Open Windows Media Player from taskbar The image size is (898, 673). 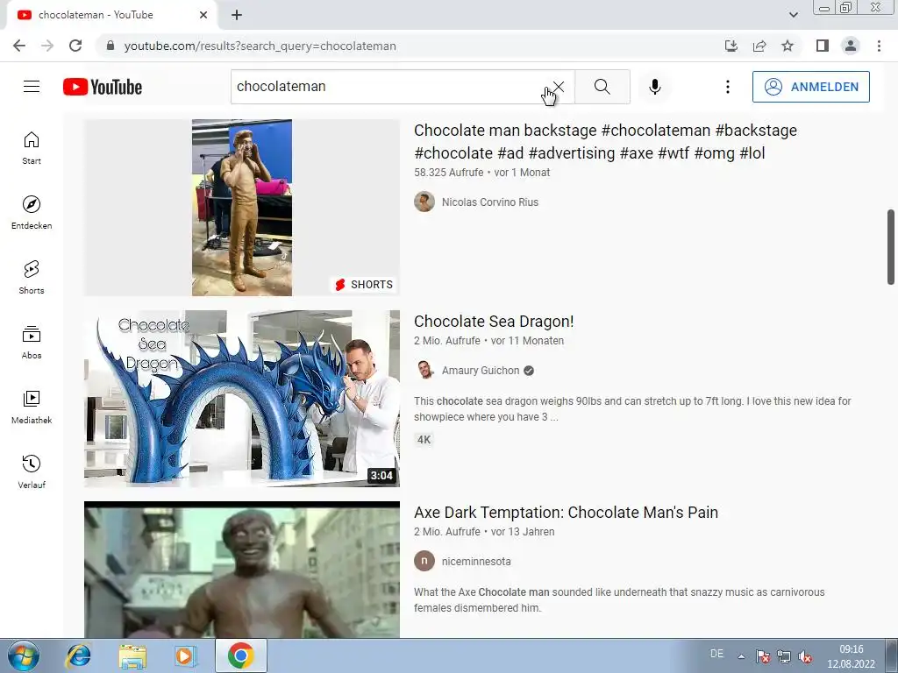[x=185, y=655]
